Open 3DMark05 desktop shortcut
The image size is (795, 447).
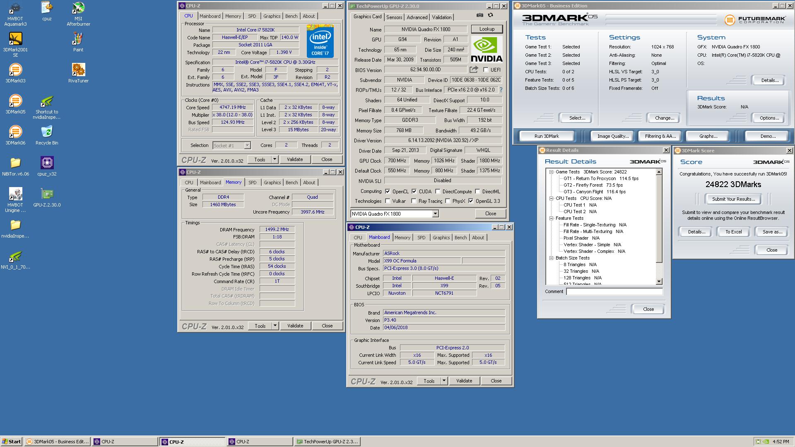point(15,104)
